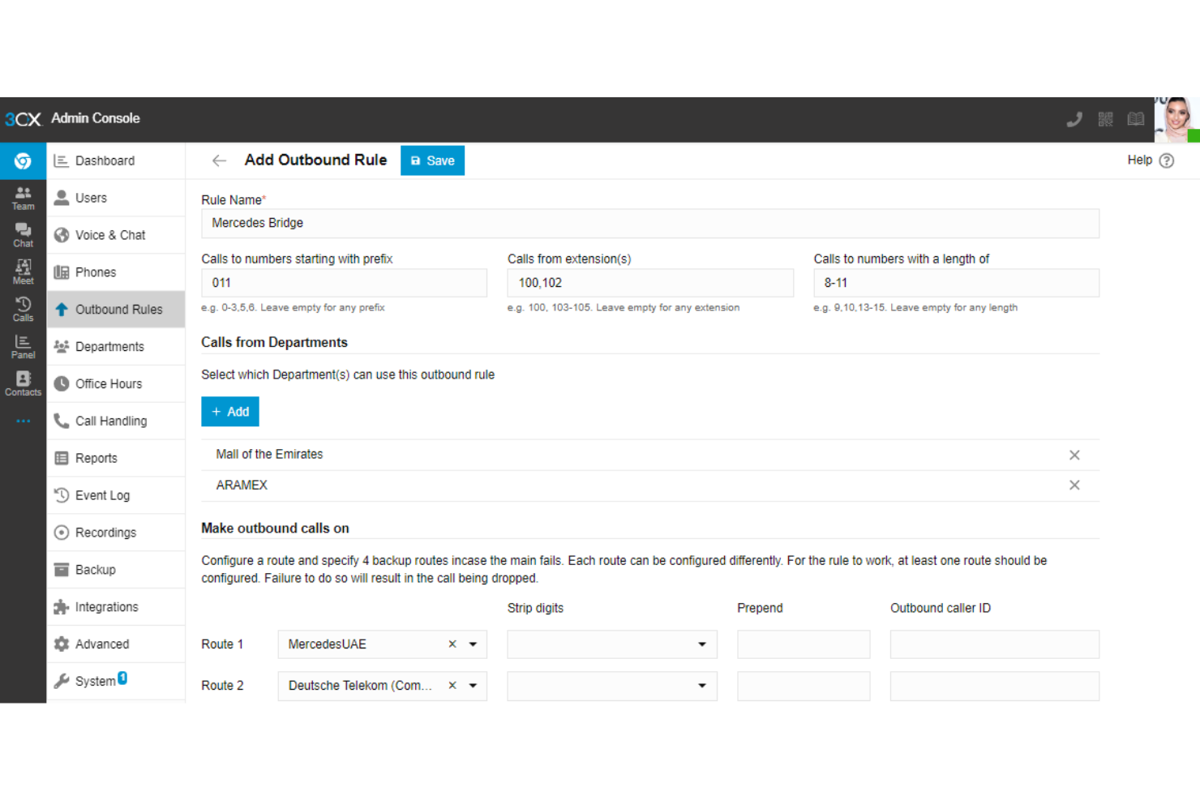Expand the more options ellipsis in sidebar
The image size is (1200, 800).
pos(23,420)
